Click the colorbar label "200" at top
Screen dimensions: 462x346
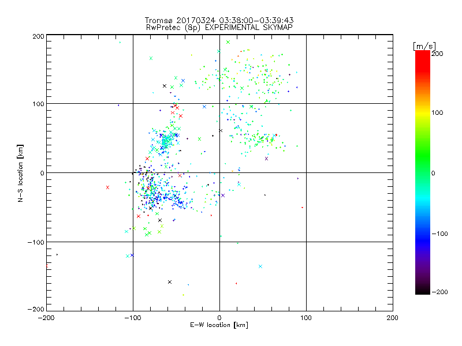437,54
